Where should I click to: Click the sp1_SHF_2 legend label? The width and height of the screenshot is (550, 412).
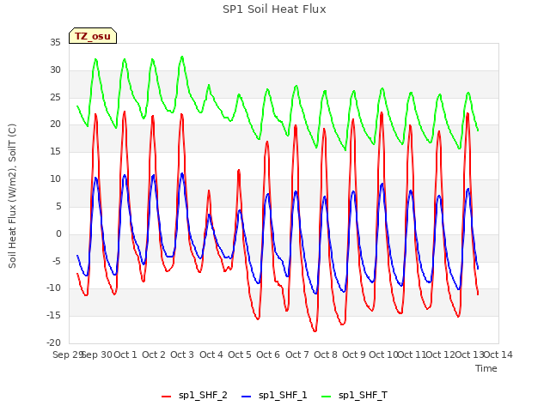coord(203,395)
